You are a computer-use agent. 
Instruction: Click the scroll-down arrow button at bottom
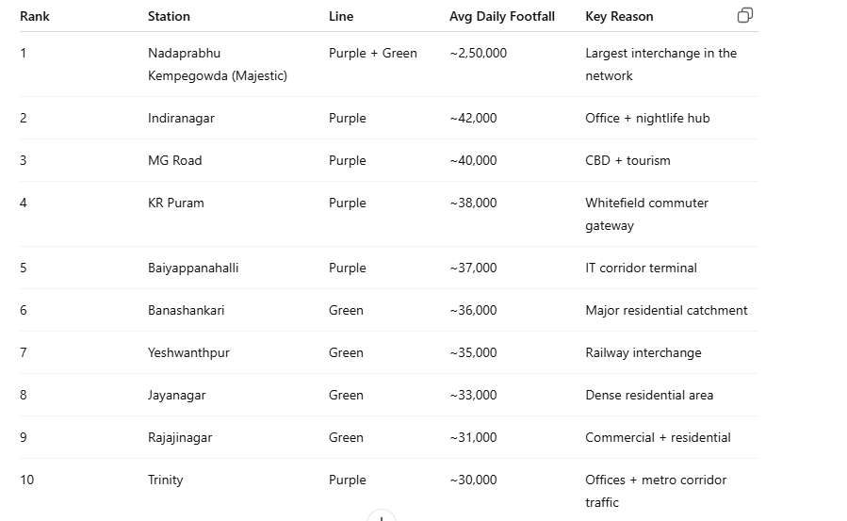[382, 515]
